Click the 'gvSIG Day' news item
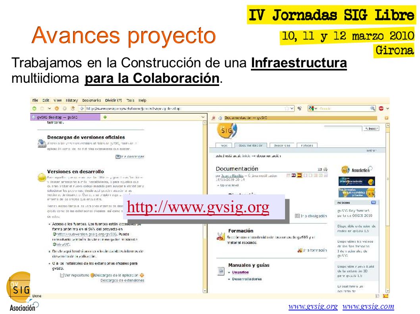420x314 pixels. [x=354, y=213]
